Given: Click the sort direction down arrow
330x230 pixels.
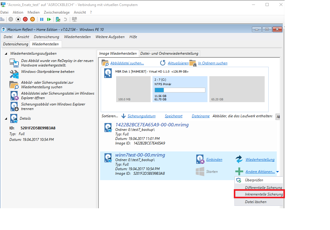Looking at the screenshot, I should (x=123, y=116).
